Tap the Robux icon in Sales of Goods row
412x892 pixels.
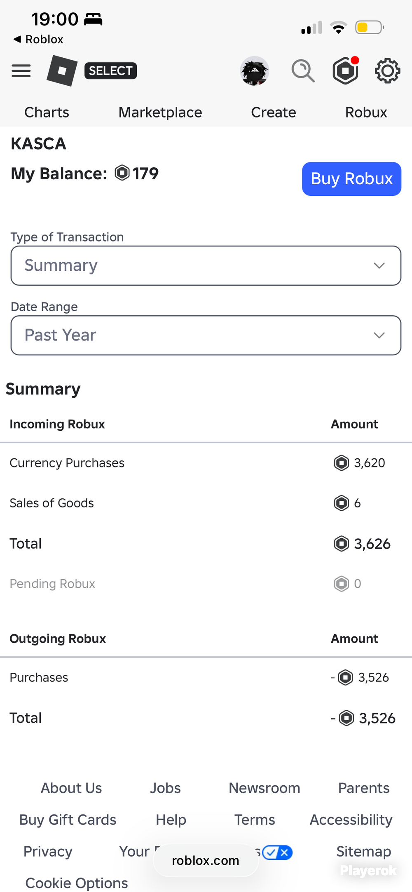click(342, 503)
